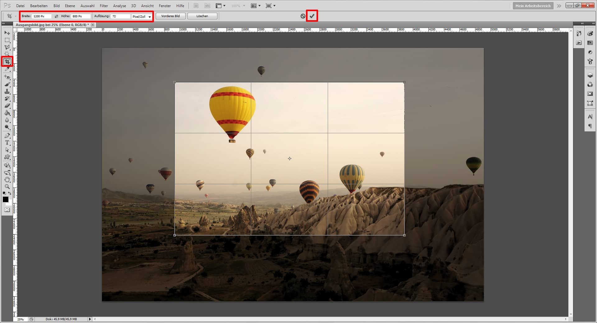Click the Vorderes Bild button
597x323 pixels.
coord(170,16)
